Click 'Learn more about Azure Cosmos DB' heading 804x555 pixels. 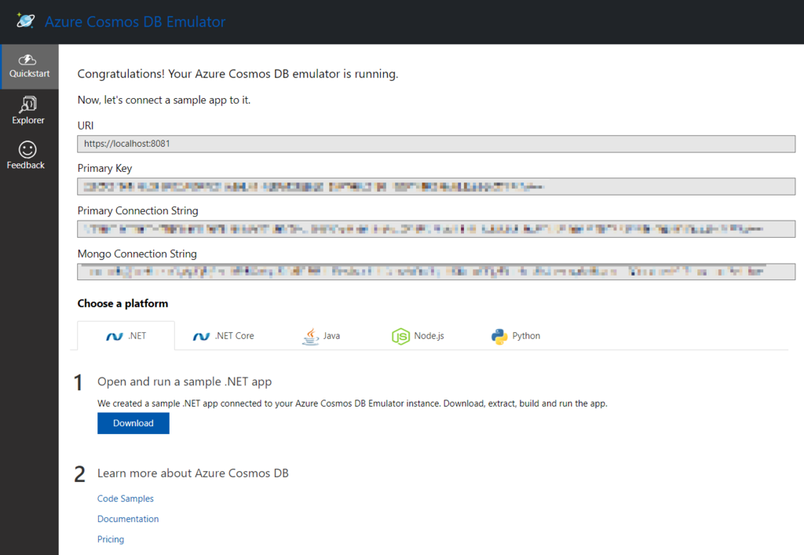pyautogui.click(x=193, y=473)
